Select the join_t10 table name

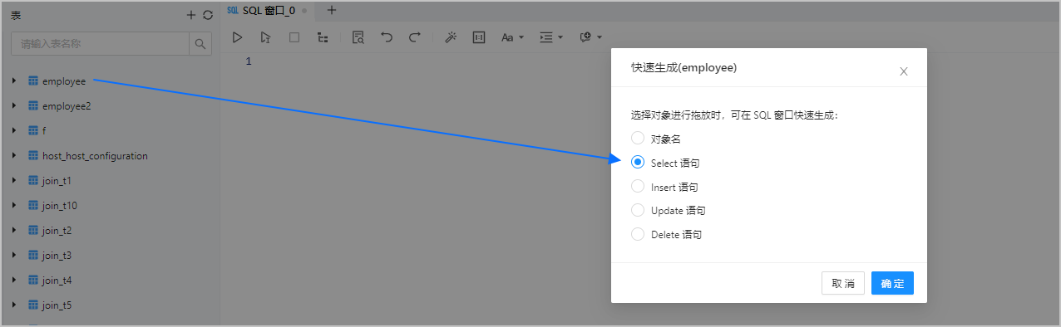(60, 206)
